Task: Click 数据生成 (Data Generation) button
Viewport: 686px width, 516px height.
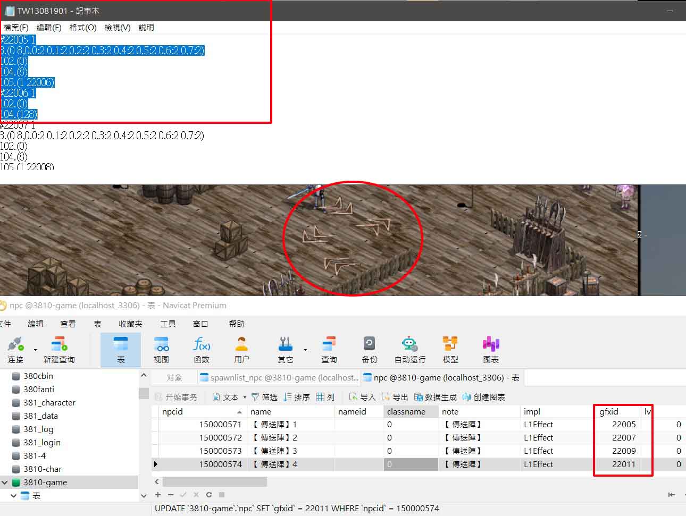Action: tap(436, 397)
